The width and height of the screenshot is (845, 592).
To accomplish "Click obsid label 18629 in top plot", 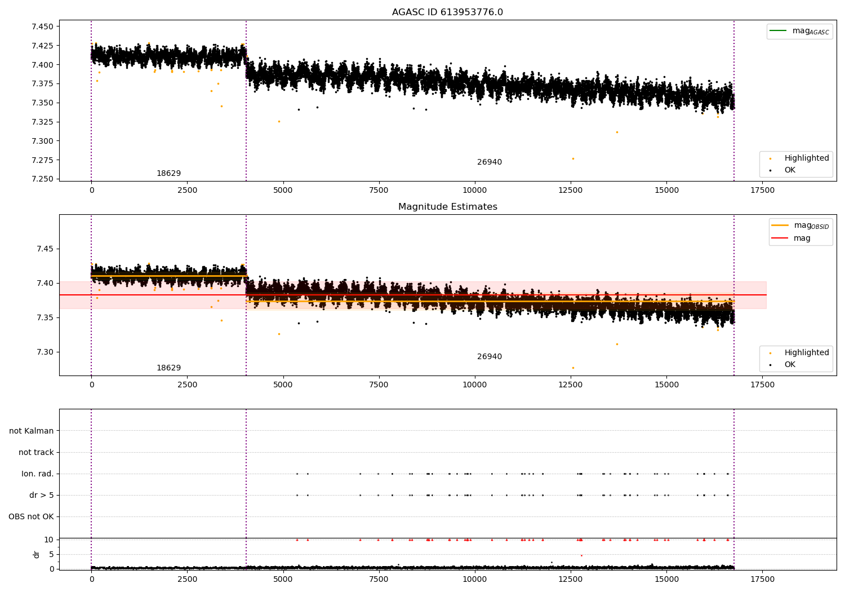I will tap(168, 174).
